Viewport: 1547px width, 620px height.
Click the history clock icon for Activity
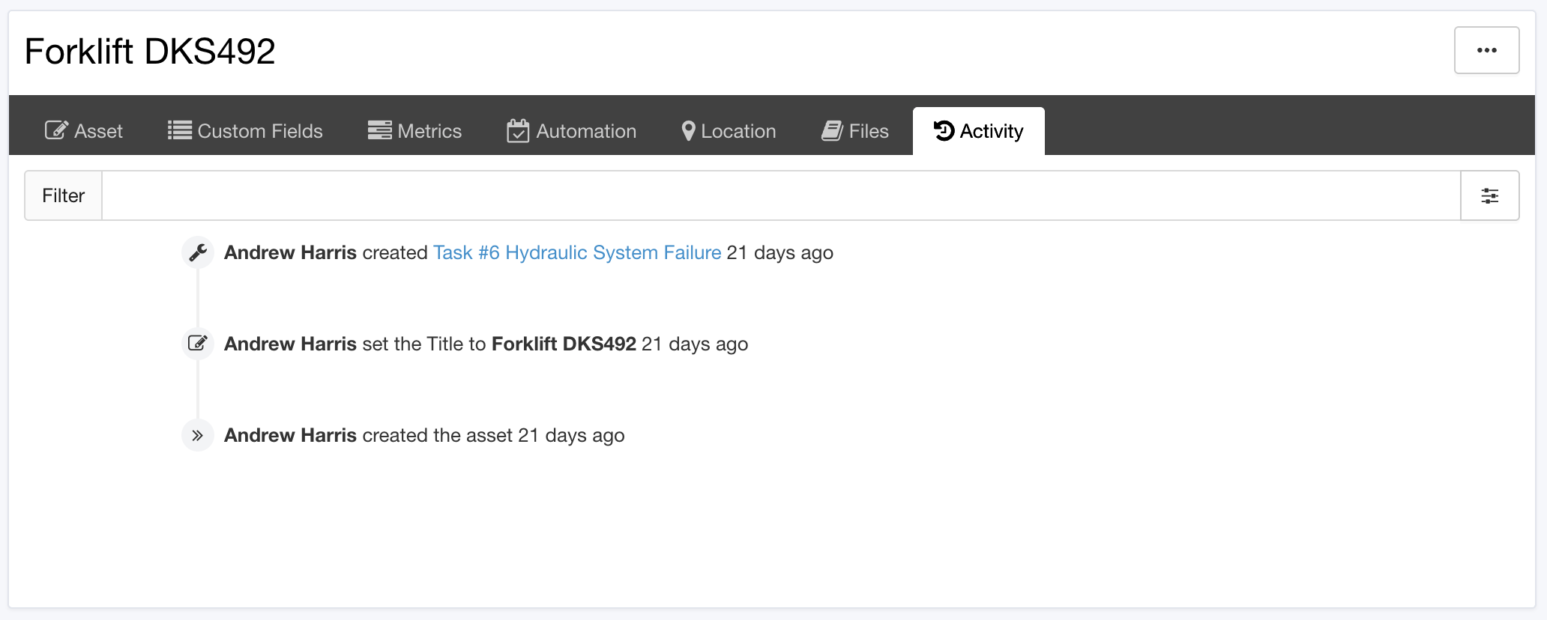tap(944, 131)
